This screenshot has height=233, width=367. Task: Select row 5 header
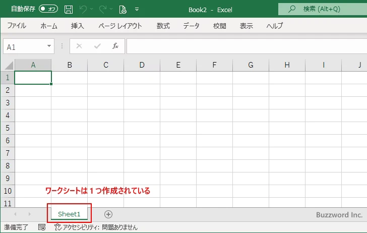(8, 128)
